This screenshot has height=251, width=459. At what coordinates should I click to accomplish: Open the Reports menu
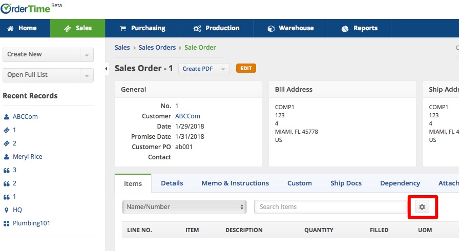(x=359, y=28)
